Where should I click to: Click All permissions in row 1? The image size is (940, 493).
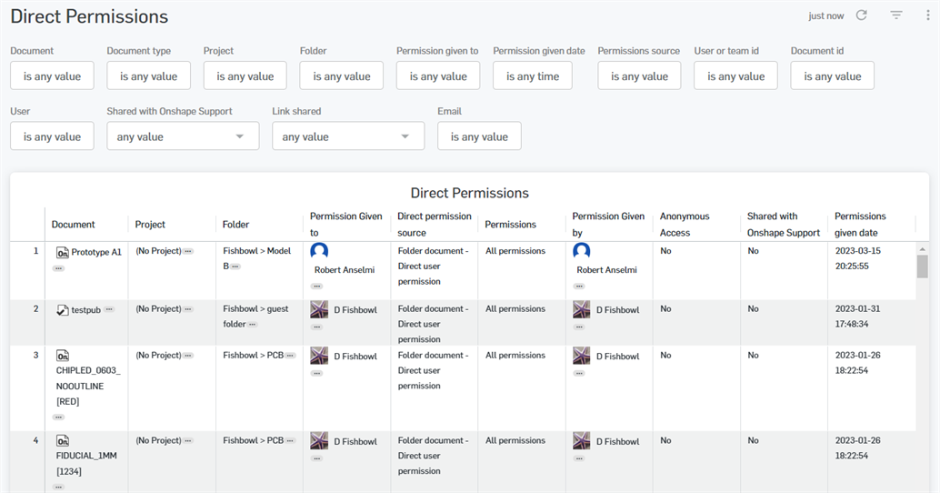pos(515,251)
